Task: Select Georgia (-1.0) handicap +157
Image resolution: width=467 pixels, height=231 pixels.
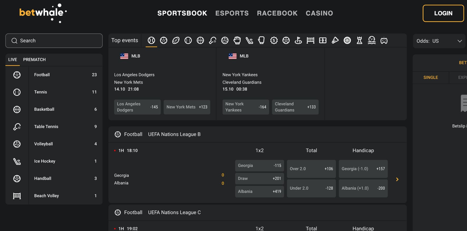Action: pyautogui.click(x=363, y=169)
